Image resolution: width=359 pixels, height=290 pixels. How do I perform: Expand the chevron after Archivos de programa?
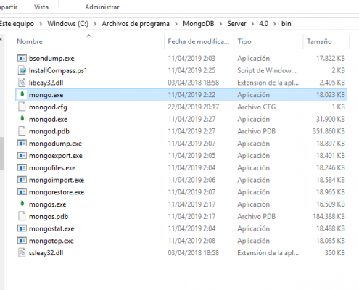tap(176, 24)
